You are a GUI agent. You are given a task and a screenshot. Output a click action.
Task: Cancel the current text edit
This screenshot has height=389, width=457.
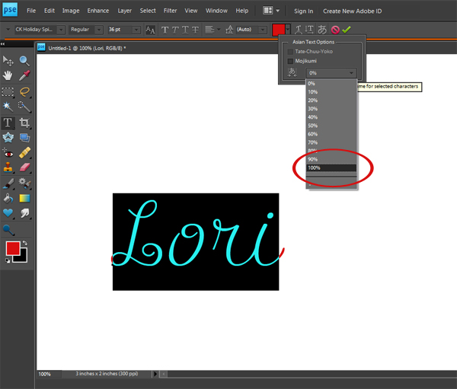click(x=335, y=30)
